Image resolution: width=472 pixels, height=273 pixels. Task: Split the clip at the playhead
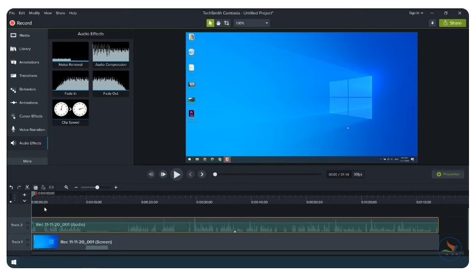(x=51, y=187)
